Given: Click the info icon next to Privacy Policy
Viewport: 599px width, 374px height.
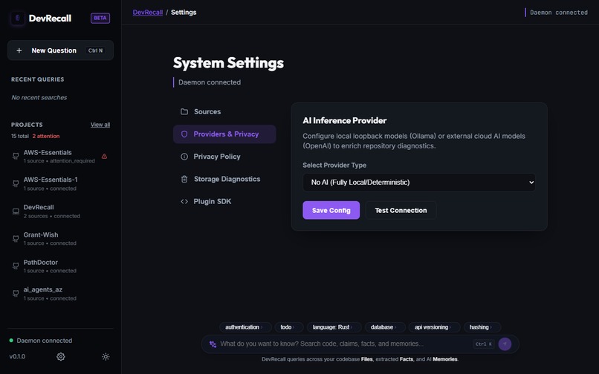Looking at the screenshot, I should [x=184, y=157].
